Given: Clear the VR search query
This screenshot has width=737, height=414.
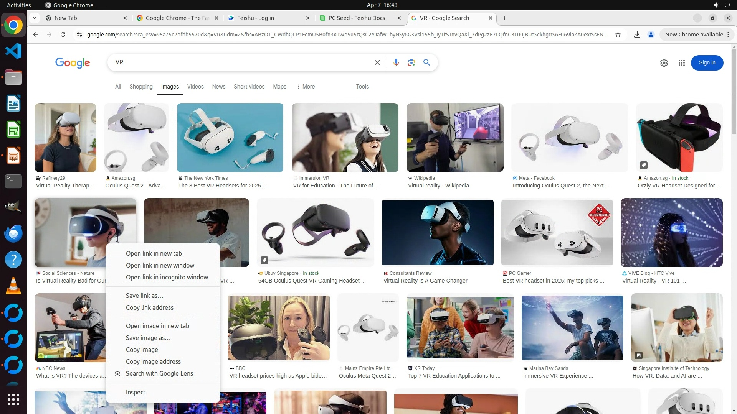Looking at the screenshot, I should pyautogui.click(x=377, y=62).
